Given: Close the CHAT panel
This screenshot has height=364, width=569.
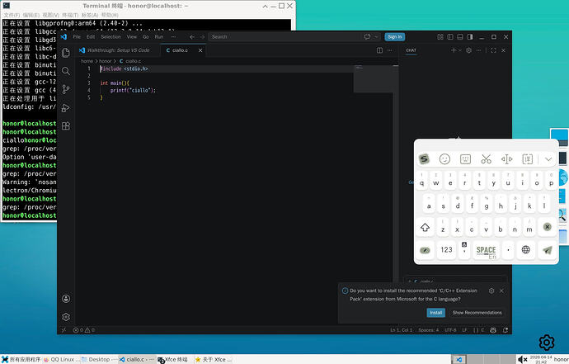Looking at the screenshot, I should [x=503, y=50].
